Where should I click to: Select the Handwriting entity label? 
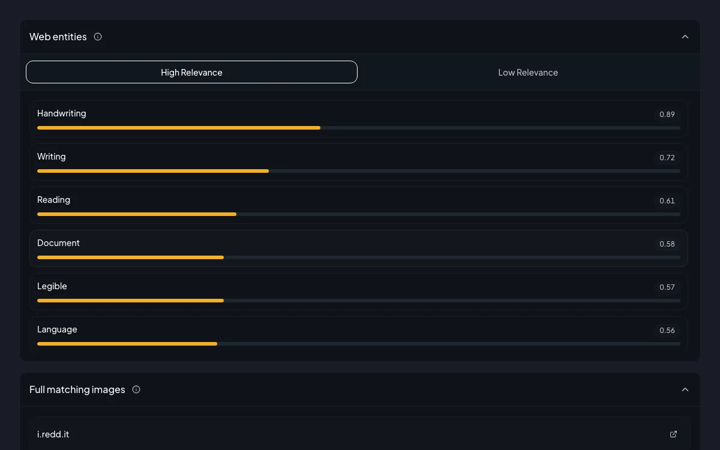pyautogui.click(x=61, y=113)
